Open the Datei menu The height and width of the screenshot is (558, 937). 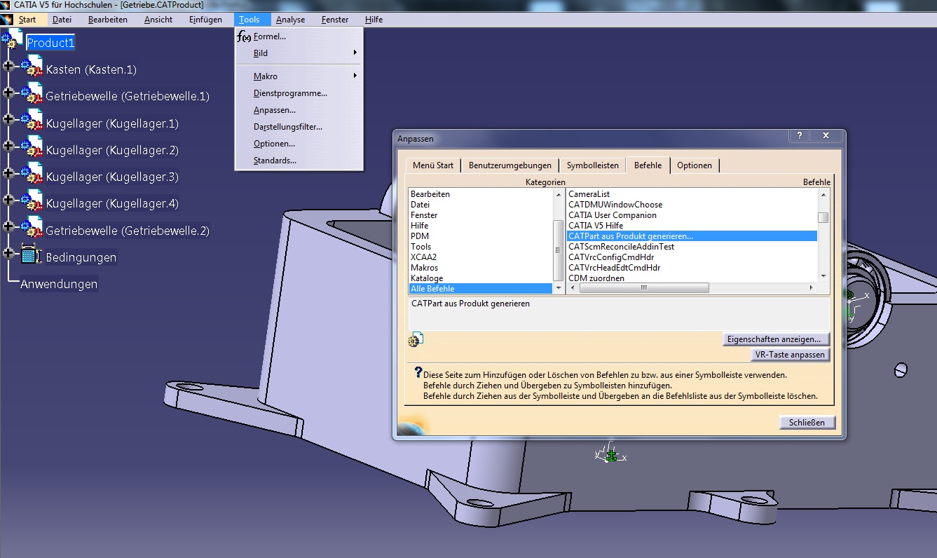pyautogui.click(x=62, y=20)
